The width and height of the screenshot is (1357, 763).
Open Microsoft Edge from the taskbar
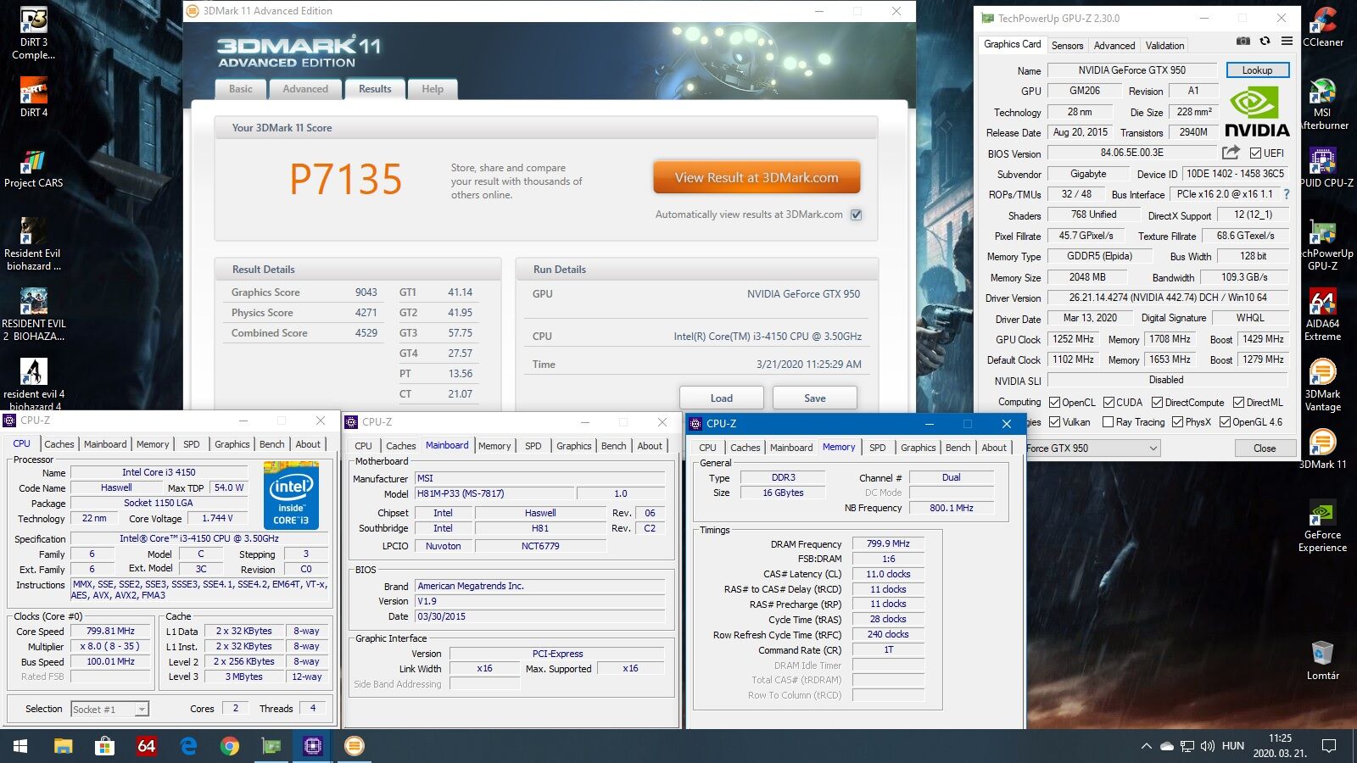pos(188,746)
